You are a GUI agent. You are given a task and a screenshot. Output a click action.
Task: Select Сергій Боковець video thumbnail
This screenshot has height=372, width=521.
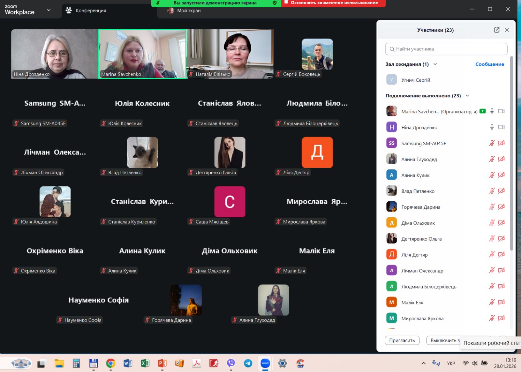coord(317,54)
